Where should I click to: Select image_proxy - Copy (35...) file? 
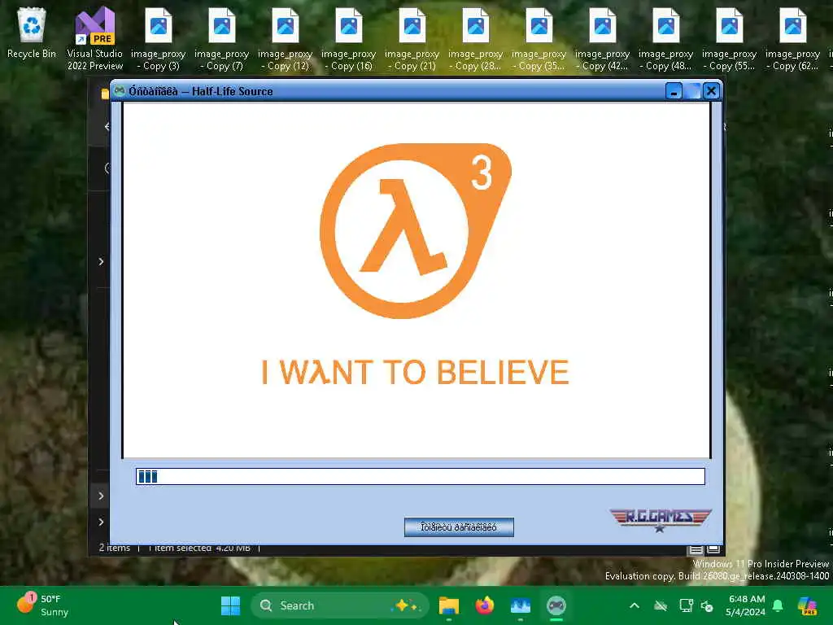539,39
